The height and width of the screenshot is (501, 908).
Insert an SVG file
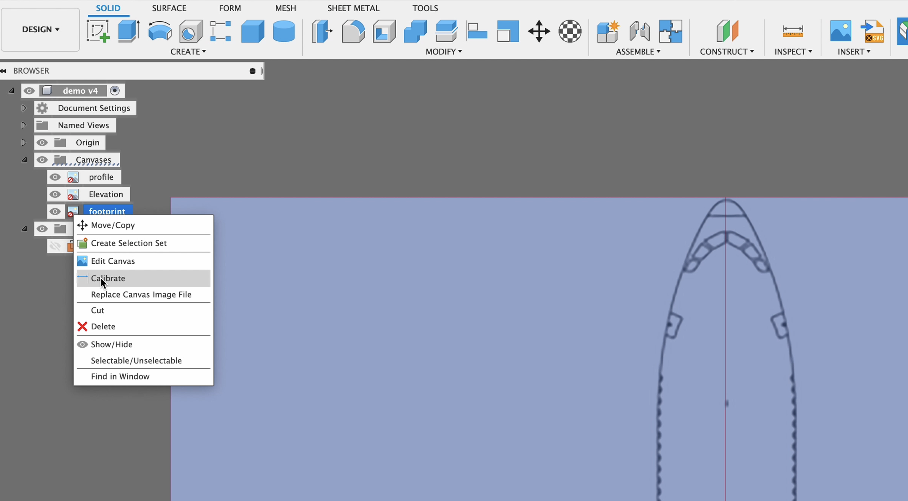(x=873, y=31)
